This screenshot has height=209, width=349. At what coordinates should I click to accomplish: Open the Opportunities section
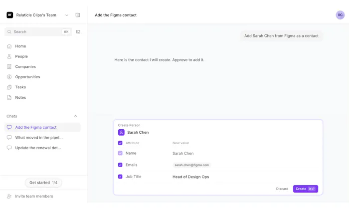(27, 77)
